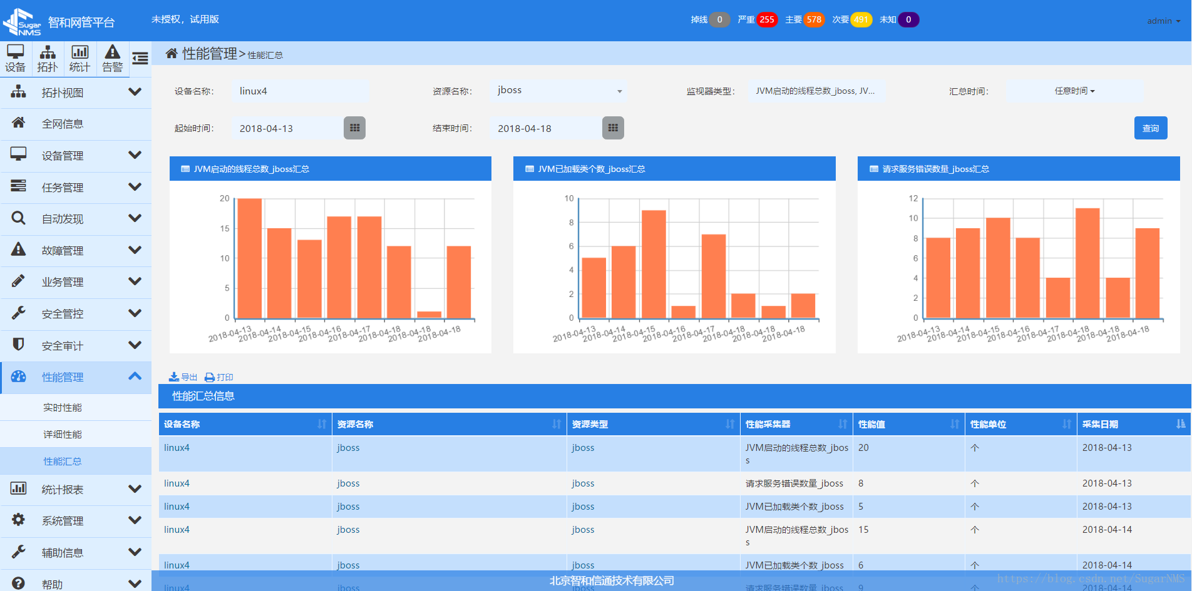Viewport: 1192px width, 591px height.
Task: Click the 严重 255 alarm badge
Action: click(x=766, y=19)
